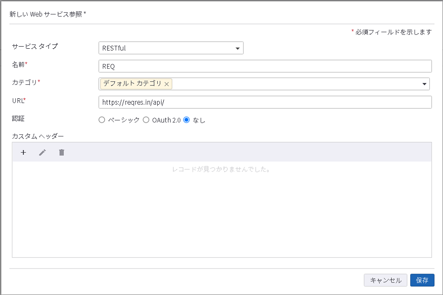Edit the custom header using the pencil icon
Image resolution: width=443 pixels, height=295 pixels.
coord(42,152)
